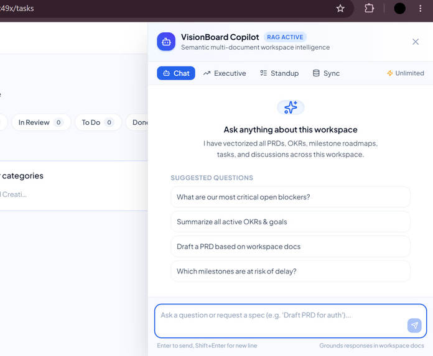Click the Unlimited lightning bolt icon

point(389,73)
